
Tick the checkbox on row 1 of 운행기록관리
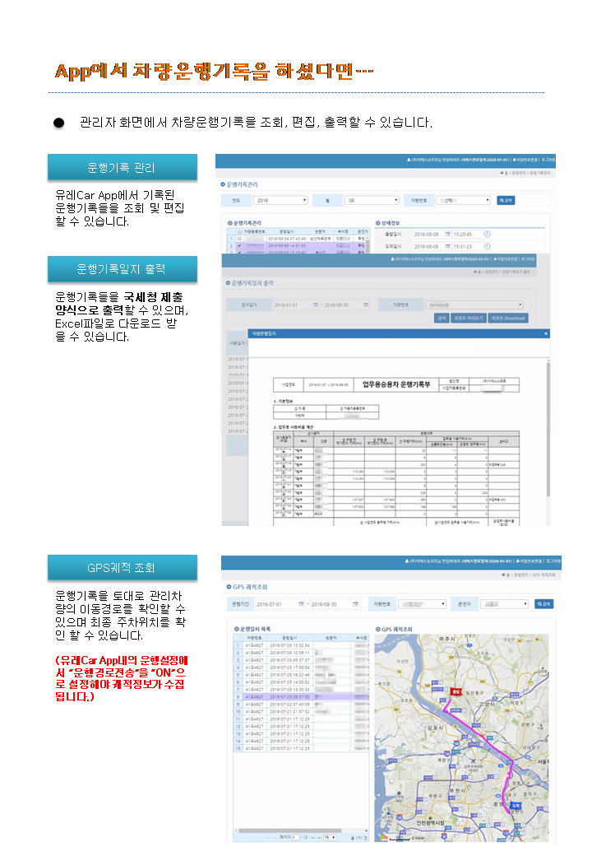click(239, 239)
